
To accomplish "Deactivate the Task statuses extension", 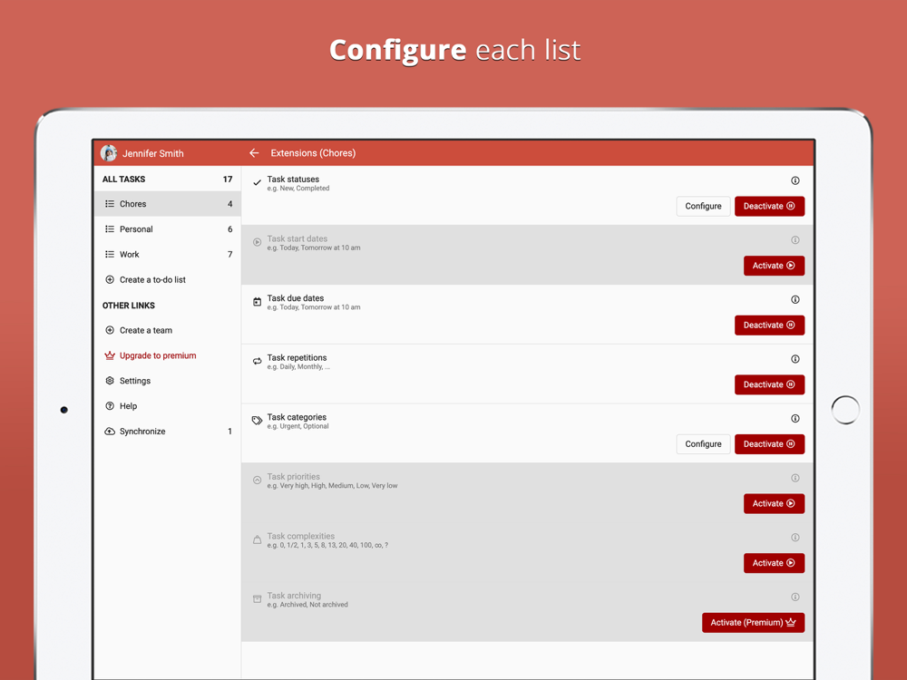I will (x=769, y=207).
